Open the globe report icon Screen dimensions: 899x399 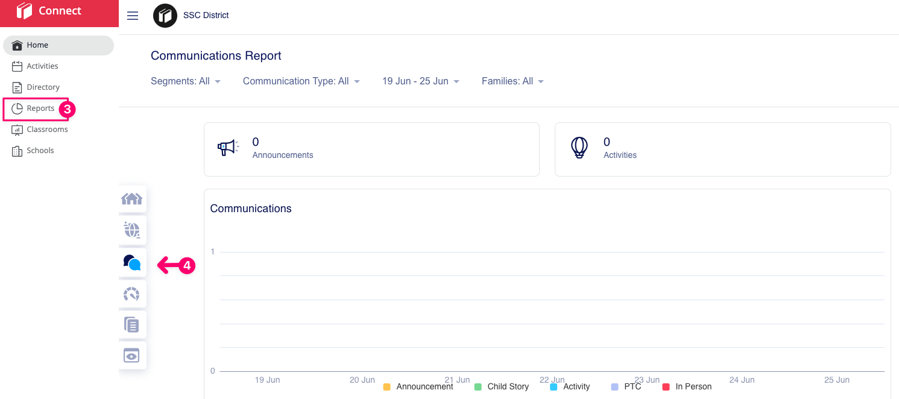[x=132, y=230]
